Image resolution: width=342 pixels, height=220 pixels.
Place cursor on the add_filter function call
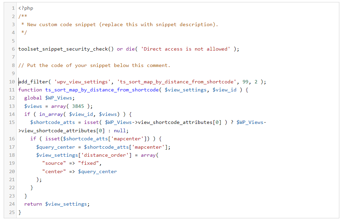(32, 82)
